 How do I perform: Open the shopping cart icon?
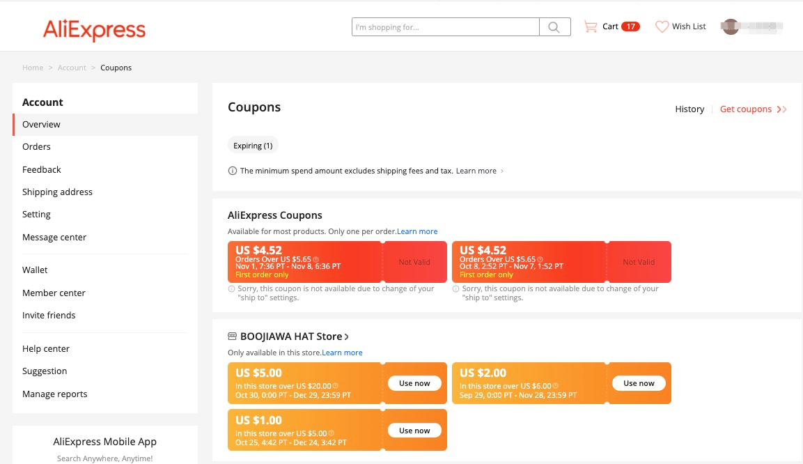coord(591,26)
